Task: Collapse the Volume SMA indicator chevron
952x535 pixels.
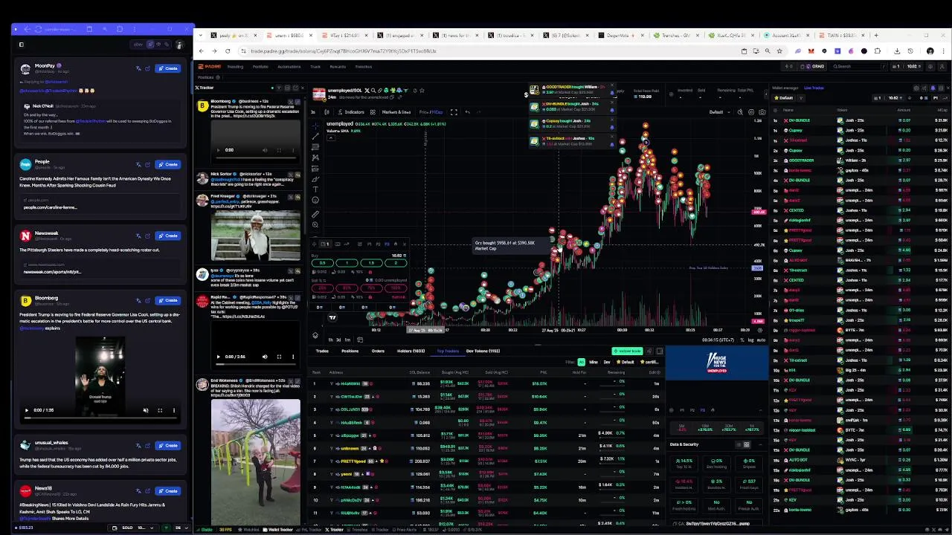Action: [x=331, y=138]
